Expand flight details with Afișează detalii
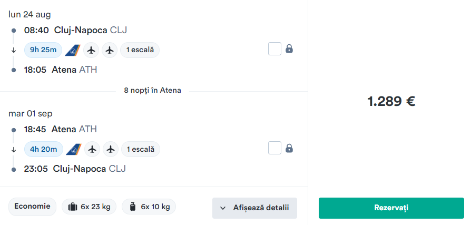471x225 pixels. [x=254, y=208]
